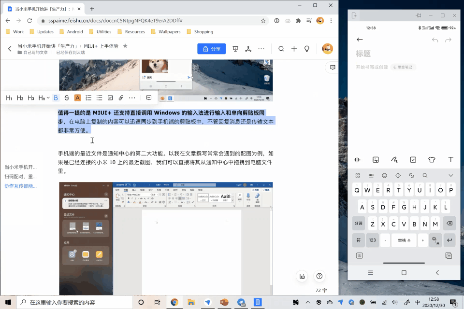The width and height of the screenshot is (464, 309).
Task: Open the phone recent apps menu button
Action: click(371, 273)
